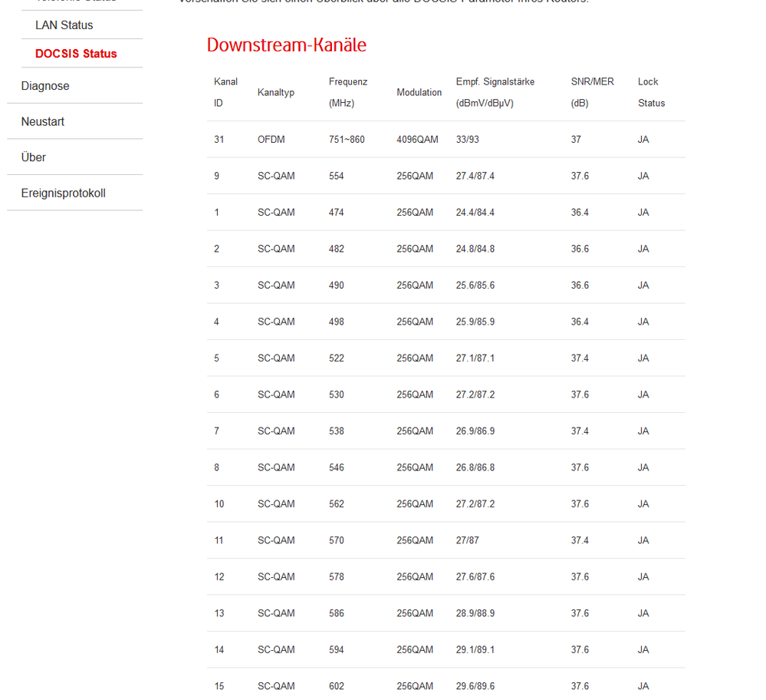This screenshot has width=766, height=700.
Task: Click channel ID 14
Action: (219, 650)
